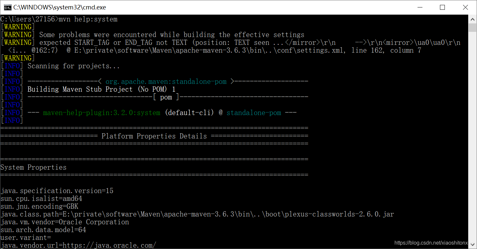The width and height of the screenshot is (477, 249).
Task: Click 'java.vm.vendor=Oracle Corporation' line
Action: tap(65, 222)
